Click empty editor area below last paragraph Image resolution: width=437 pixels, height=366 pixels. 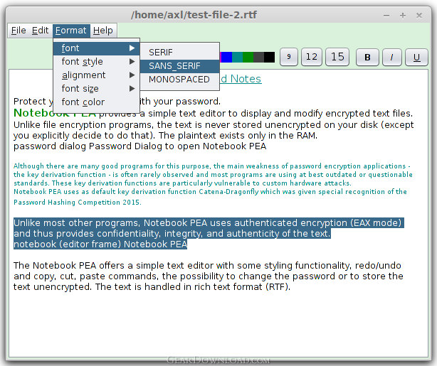tap(218, 324)
